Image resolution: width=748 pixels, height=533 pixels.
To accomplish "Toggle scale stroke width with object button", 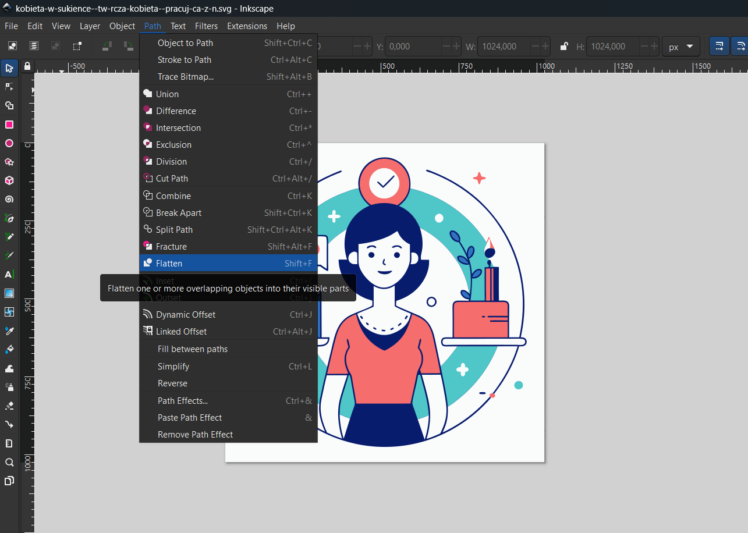I will (x=719, y=47).
